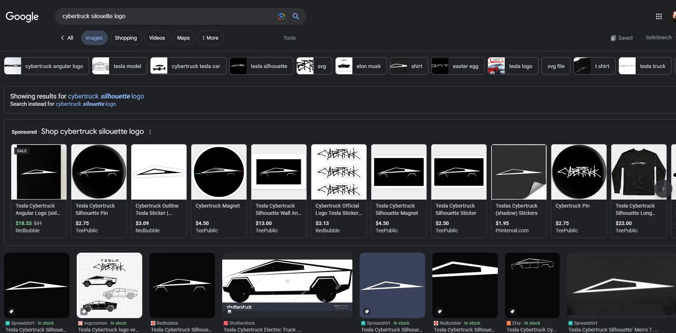Switch to the Maps tab

[183, 38]
